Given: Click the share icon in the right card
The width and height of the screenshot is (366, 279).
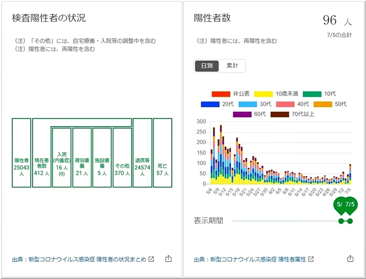Looking at the screenshot, I should (x=350, y=259).
